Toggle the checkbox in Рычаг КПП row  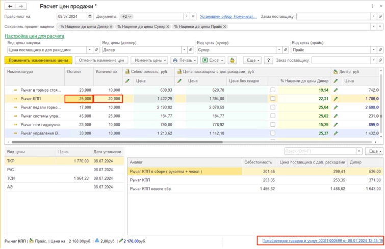click(x=273, y=98)
